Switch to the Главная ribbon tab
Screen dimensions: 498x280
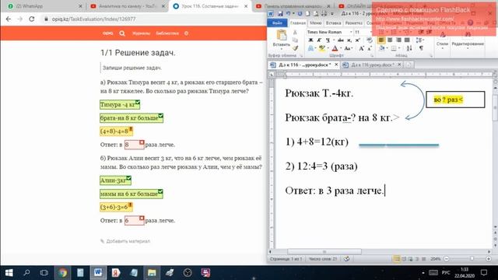298,23
